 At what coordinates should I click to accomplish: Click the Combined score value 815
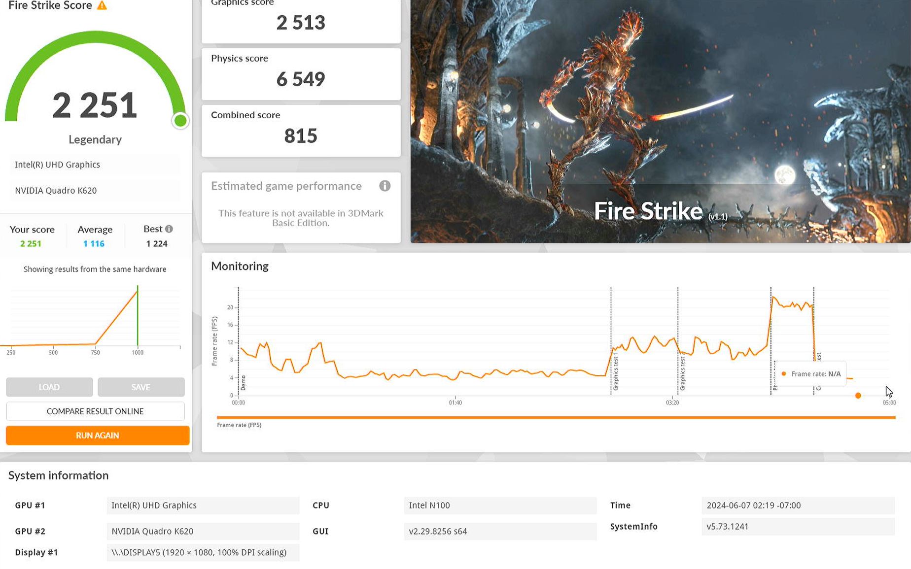[x=301, y=136]
